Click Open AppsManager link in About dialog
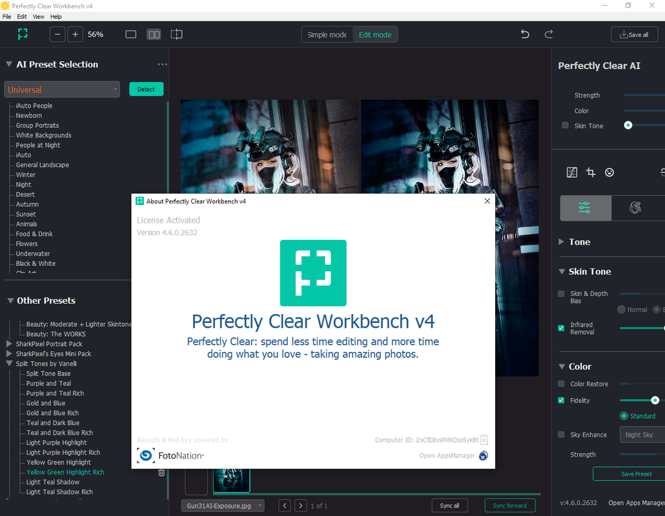The width and height of the screenshot is (665, 516). coord(447,455)
